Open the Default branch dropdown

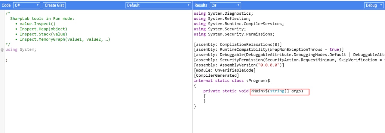tap(158, 5)
